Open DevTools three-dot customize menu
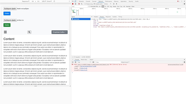186x104 pixels. (x=182, y=1)
